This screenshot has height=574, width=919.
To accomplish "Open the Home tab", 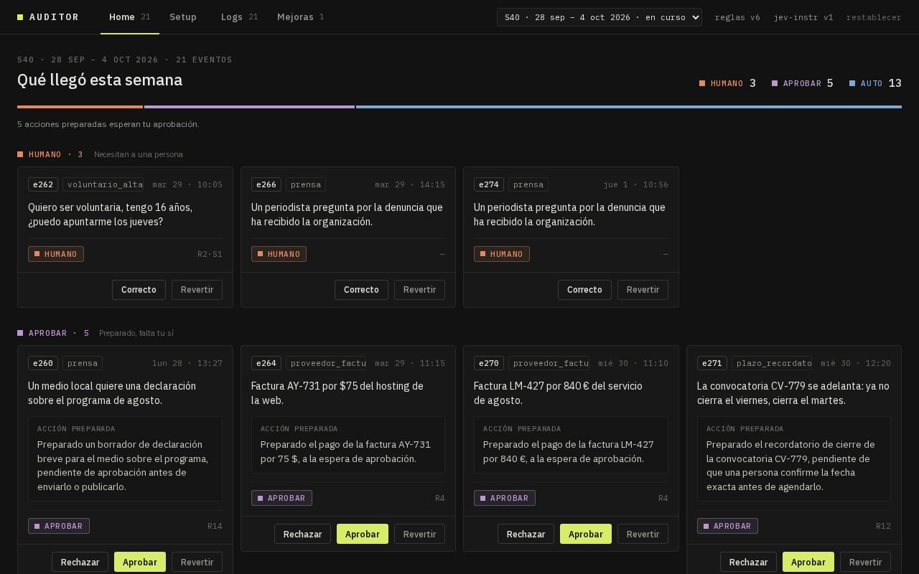I will point(129,17).
